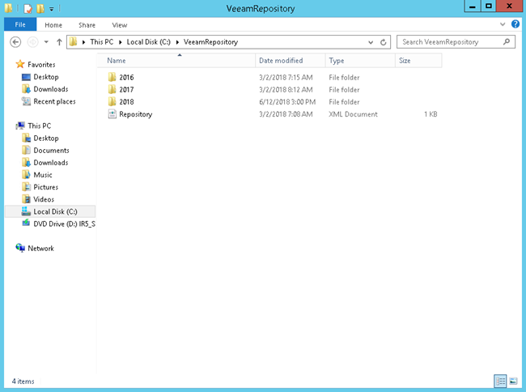This screenshot has height=392, width=526.
Task: Click the Local Disk (C:) drive icon
Action: coord(26,211)
